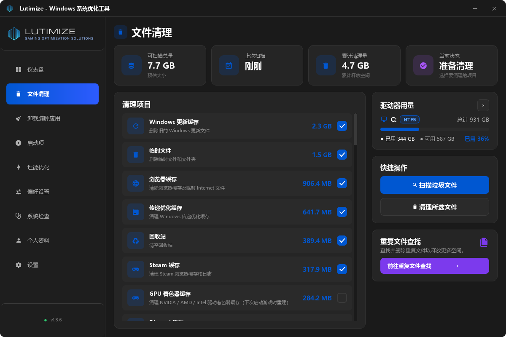Click the 906.4 MB size value
This screenshot has width=506, height=337.
click(x=317, y=183)
